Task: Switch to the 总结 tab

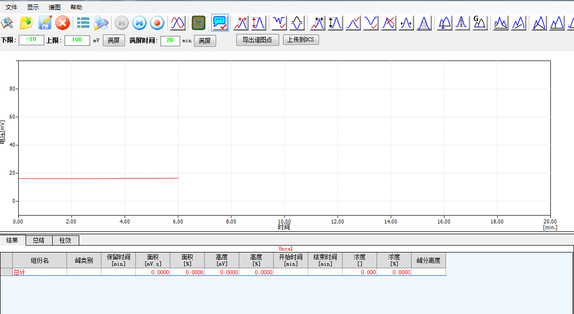Action: coord(39,241)
